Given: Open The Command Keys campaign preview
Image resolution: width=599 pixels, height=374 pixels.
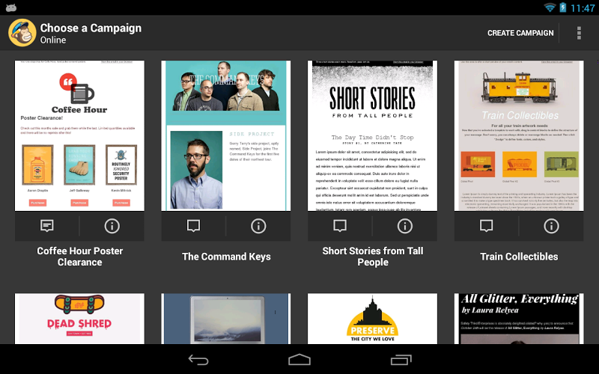Looking at the screenshot, I should point(226,135).
